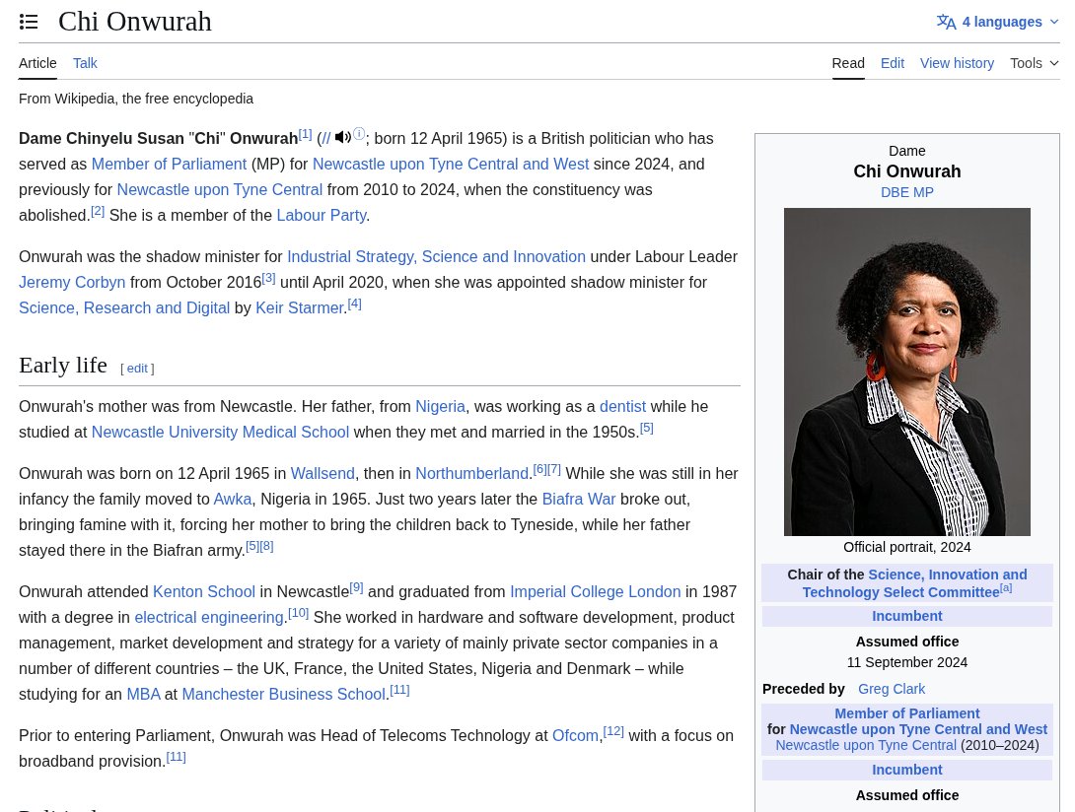Viewport: 1075px width, 812px height.
Task: Open infobox Member of Parliament heading link
Action: click(907, 713)
